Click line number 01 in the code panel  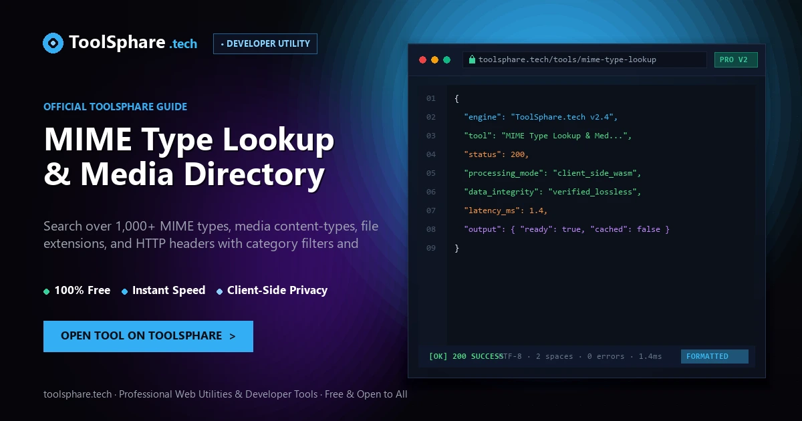pyautogui.click(x=431, y=98)
